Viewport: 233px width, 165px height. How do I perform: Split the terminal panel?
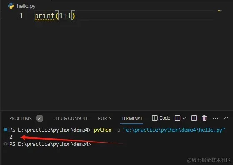[194, 118]
